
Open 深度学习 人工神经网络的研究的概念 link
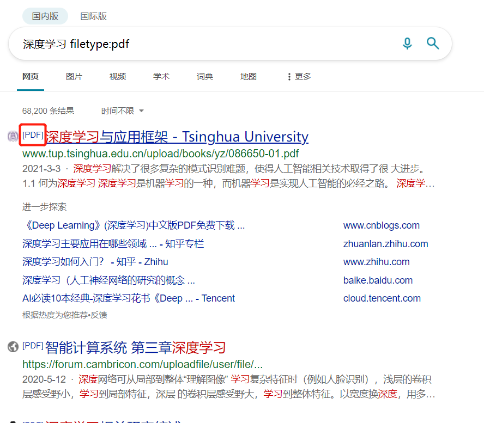pos(108,280)
